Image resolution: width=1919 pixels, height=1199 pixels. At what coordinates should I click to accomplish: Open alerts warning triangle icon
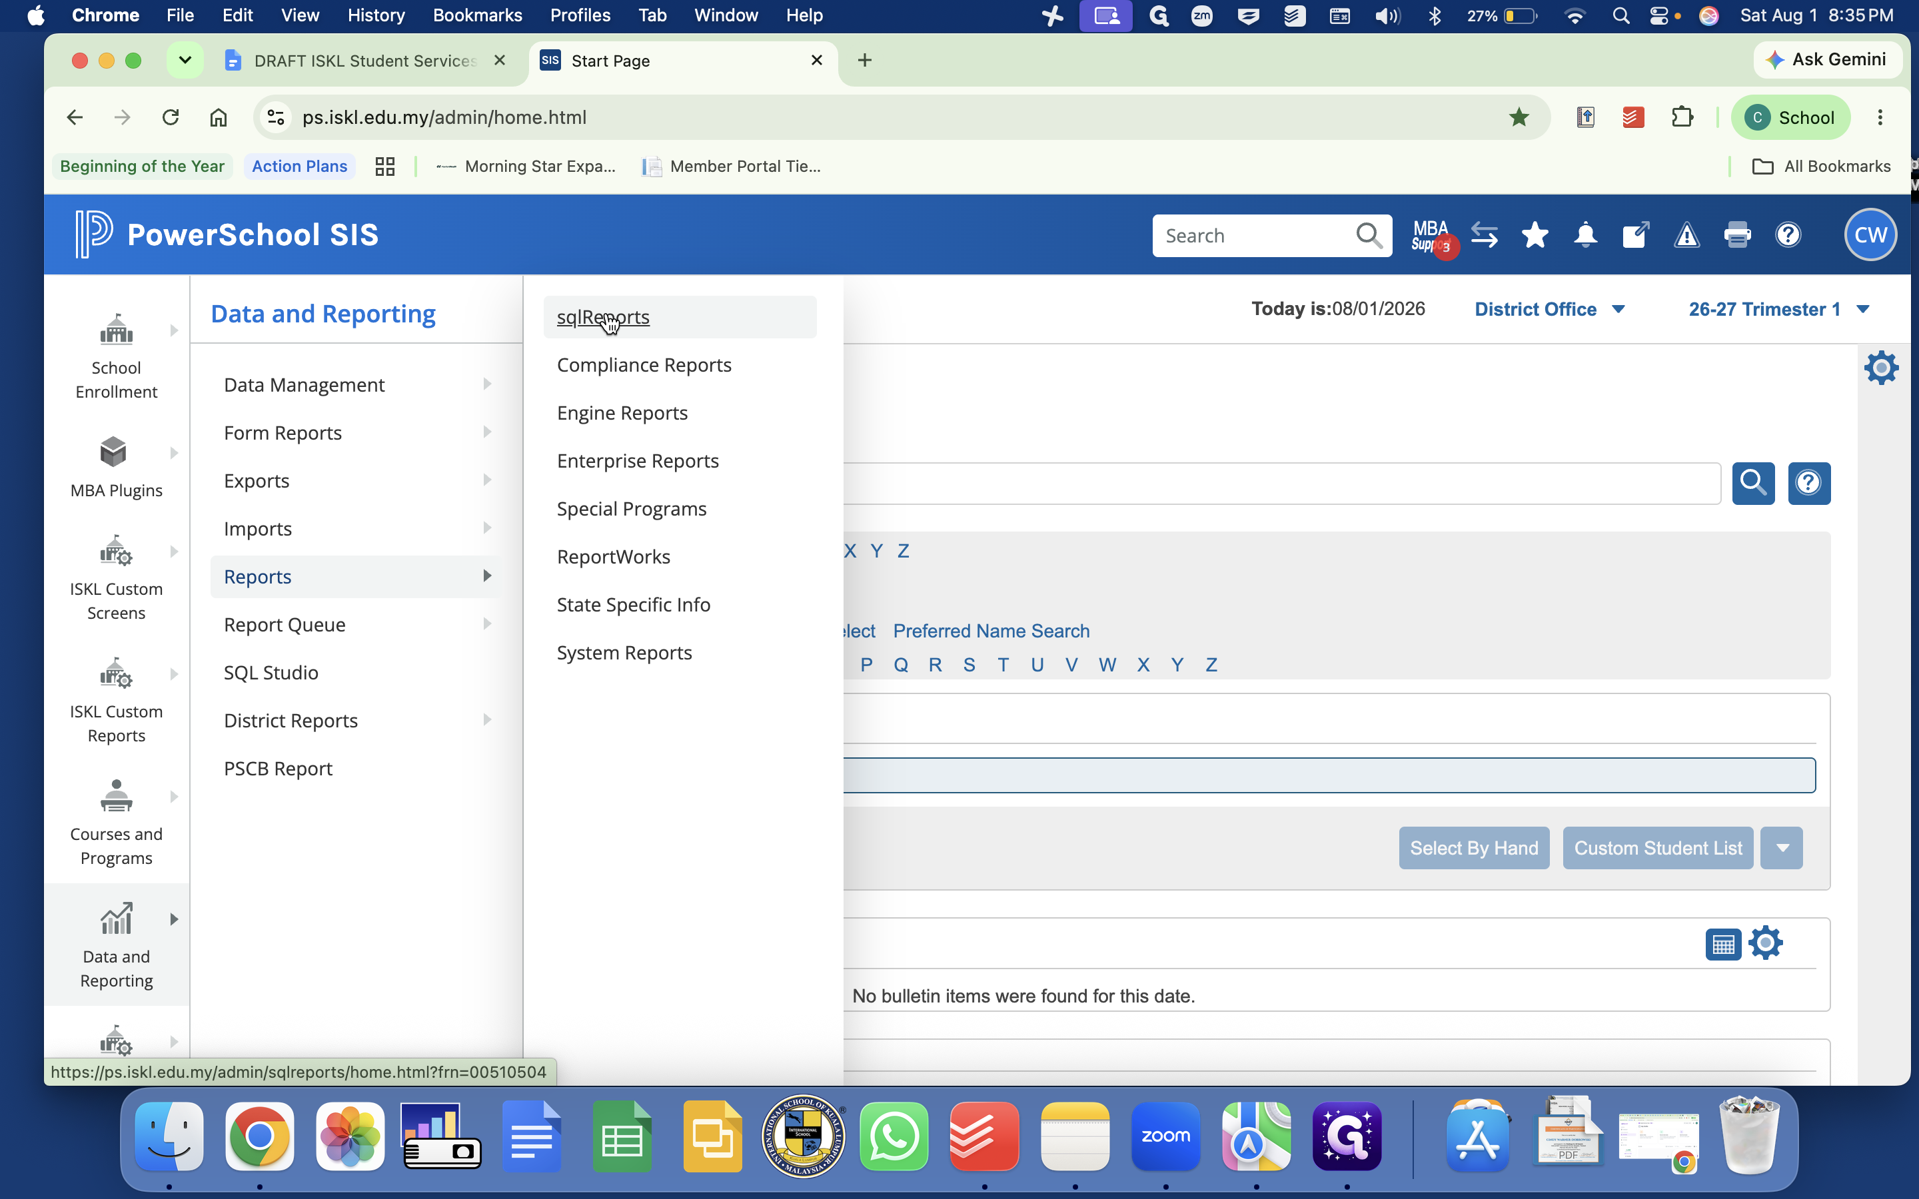1686,236
